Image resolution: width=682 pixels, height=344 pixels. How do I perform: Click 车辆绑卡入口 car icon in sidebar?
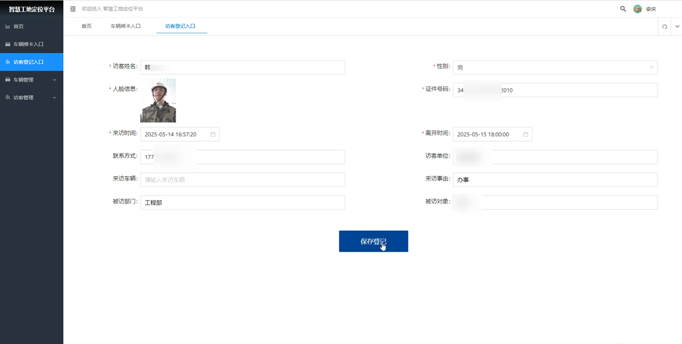tap(7, 44)
